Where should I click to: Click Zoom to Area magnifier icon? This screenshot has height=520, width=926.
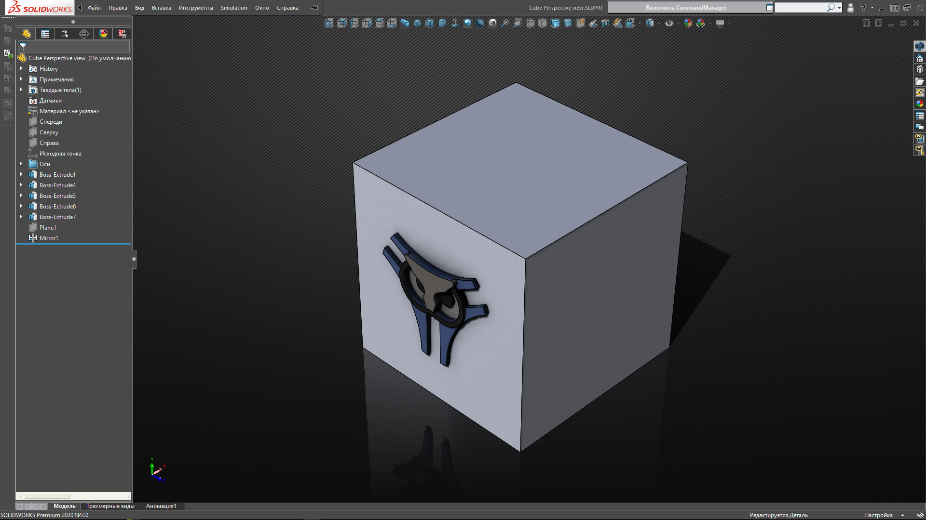(517, 23)
